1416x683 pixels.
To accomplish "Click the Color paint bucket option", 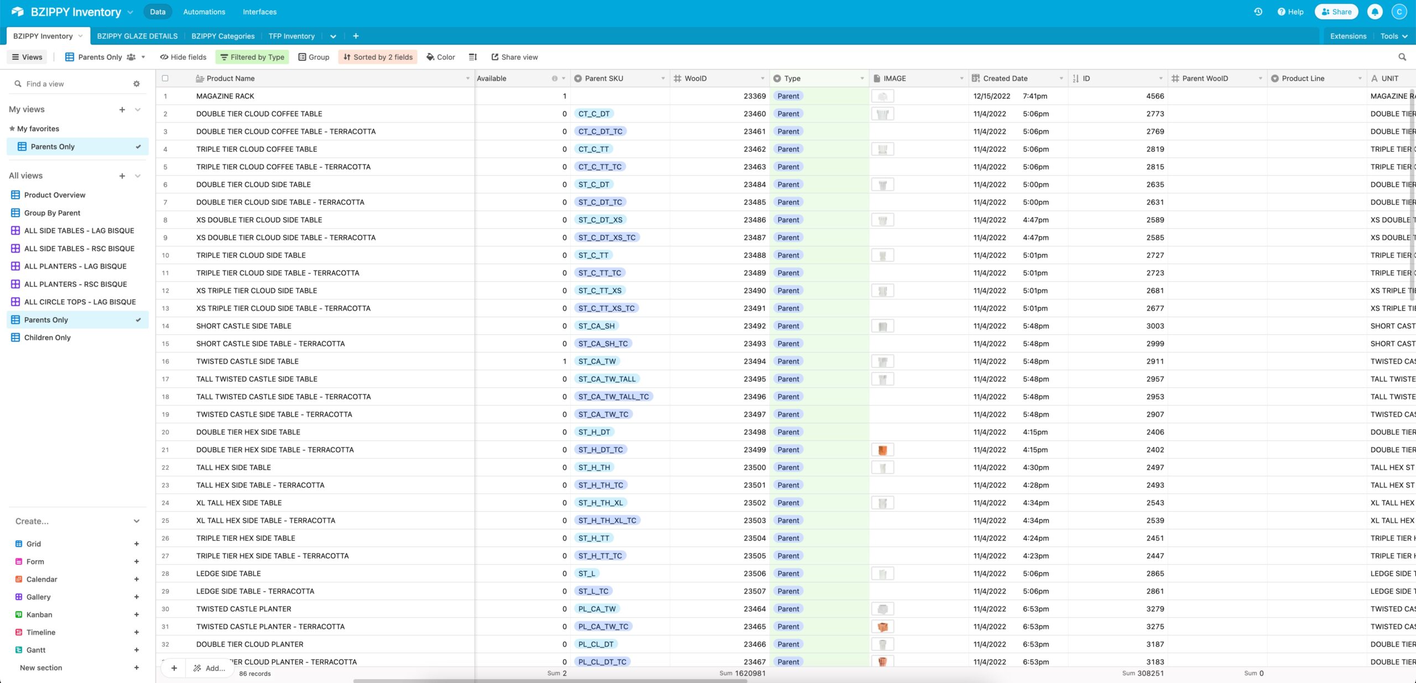I will [x=440, y=57].
